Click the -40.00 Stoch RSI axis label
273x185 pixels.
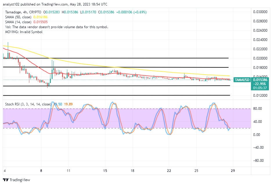click(258, 148)
